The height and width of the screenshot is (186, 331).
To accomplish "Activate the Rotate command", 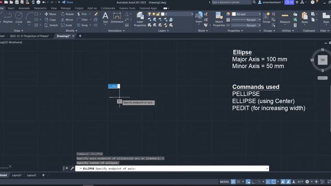I will tap(67, 14).
